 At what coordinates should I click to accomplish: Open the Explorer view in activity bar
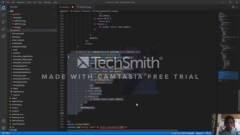coord(3,8)
